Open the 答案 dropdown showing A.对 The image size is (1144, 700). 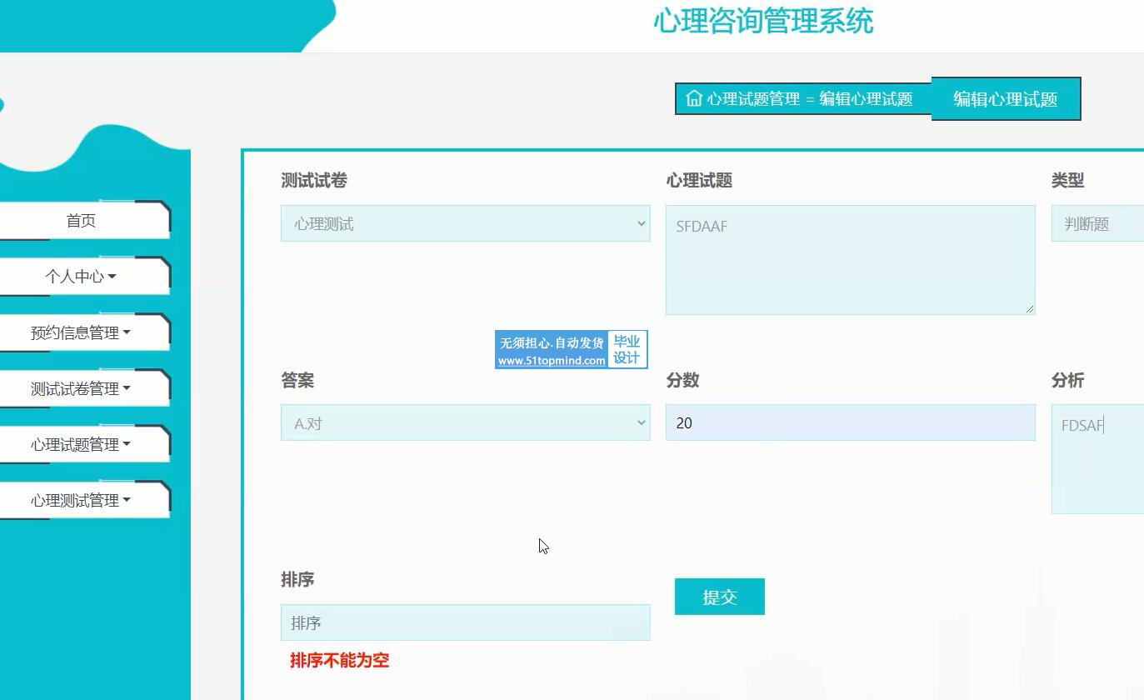point(466,422)
